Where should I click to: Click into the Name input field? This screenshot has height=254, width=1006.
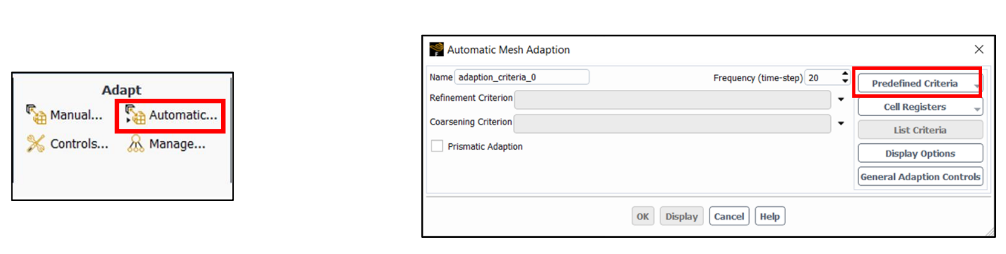pyautogui.click(x=522, y=77)
